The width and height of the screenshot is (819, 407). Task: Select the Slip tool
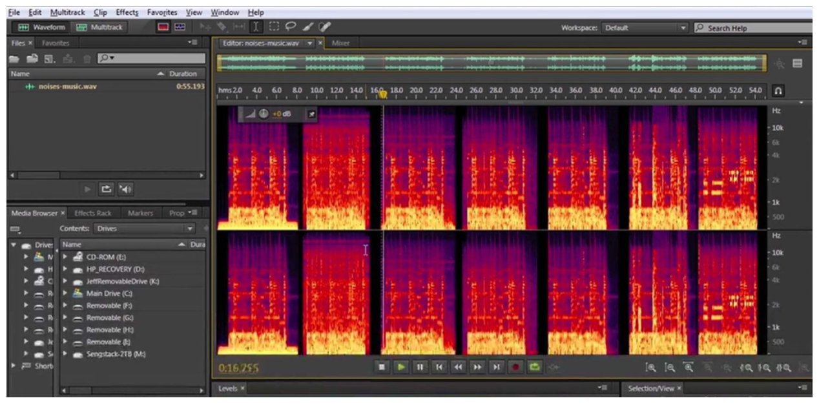(x=238, y=28)
